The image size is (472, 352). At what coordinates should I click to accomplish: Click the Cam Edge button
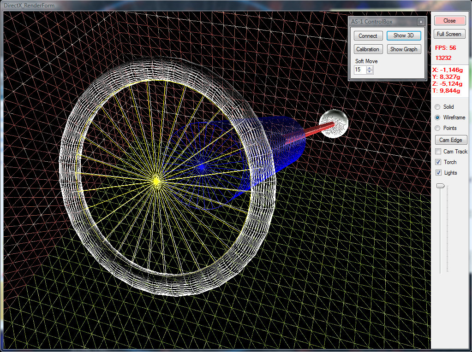pyautogui.click(x=451, y=140)
